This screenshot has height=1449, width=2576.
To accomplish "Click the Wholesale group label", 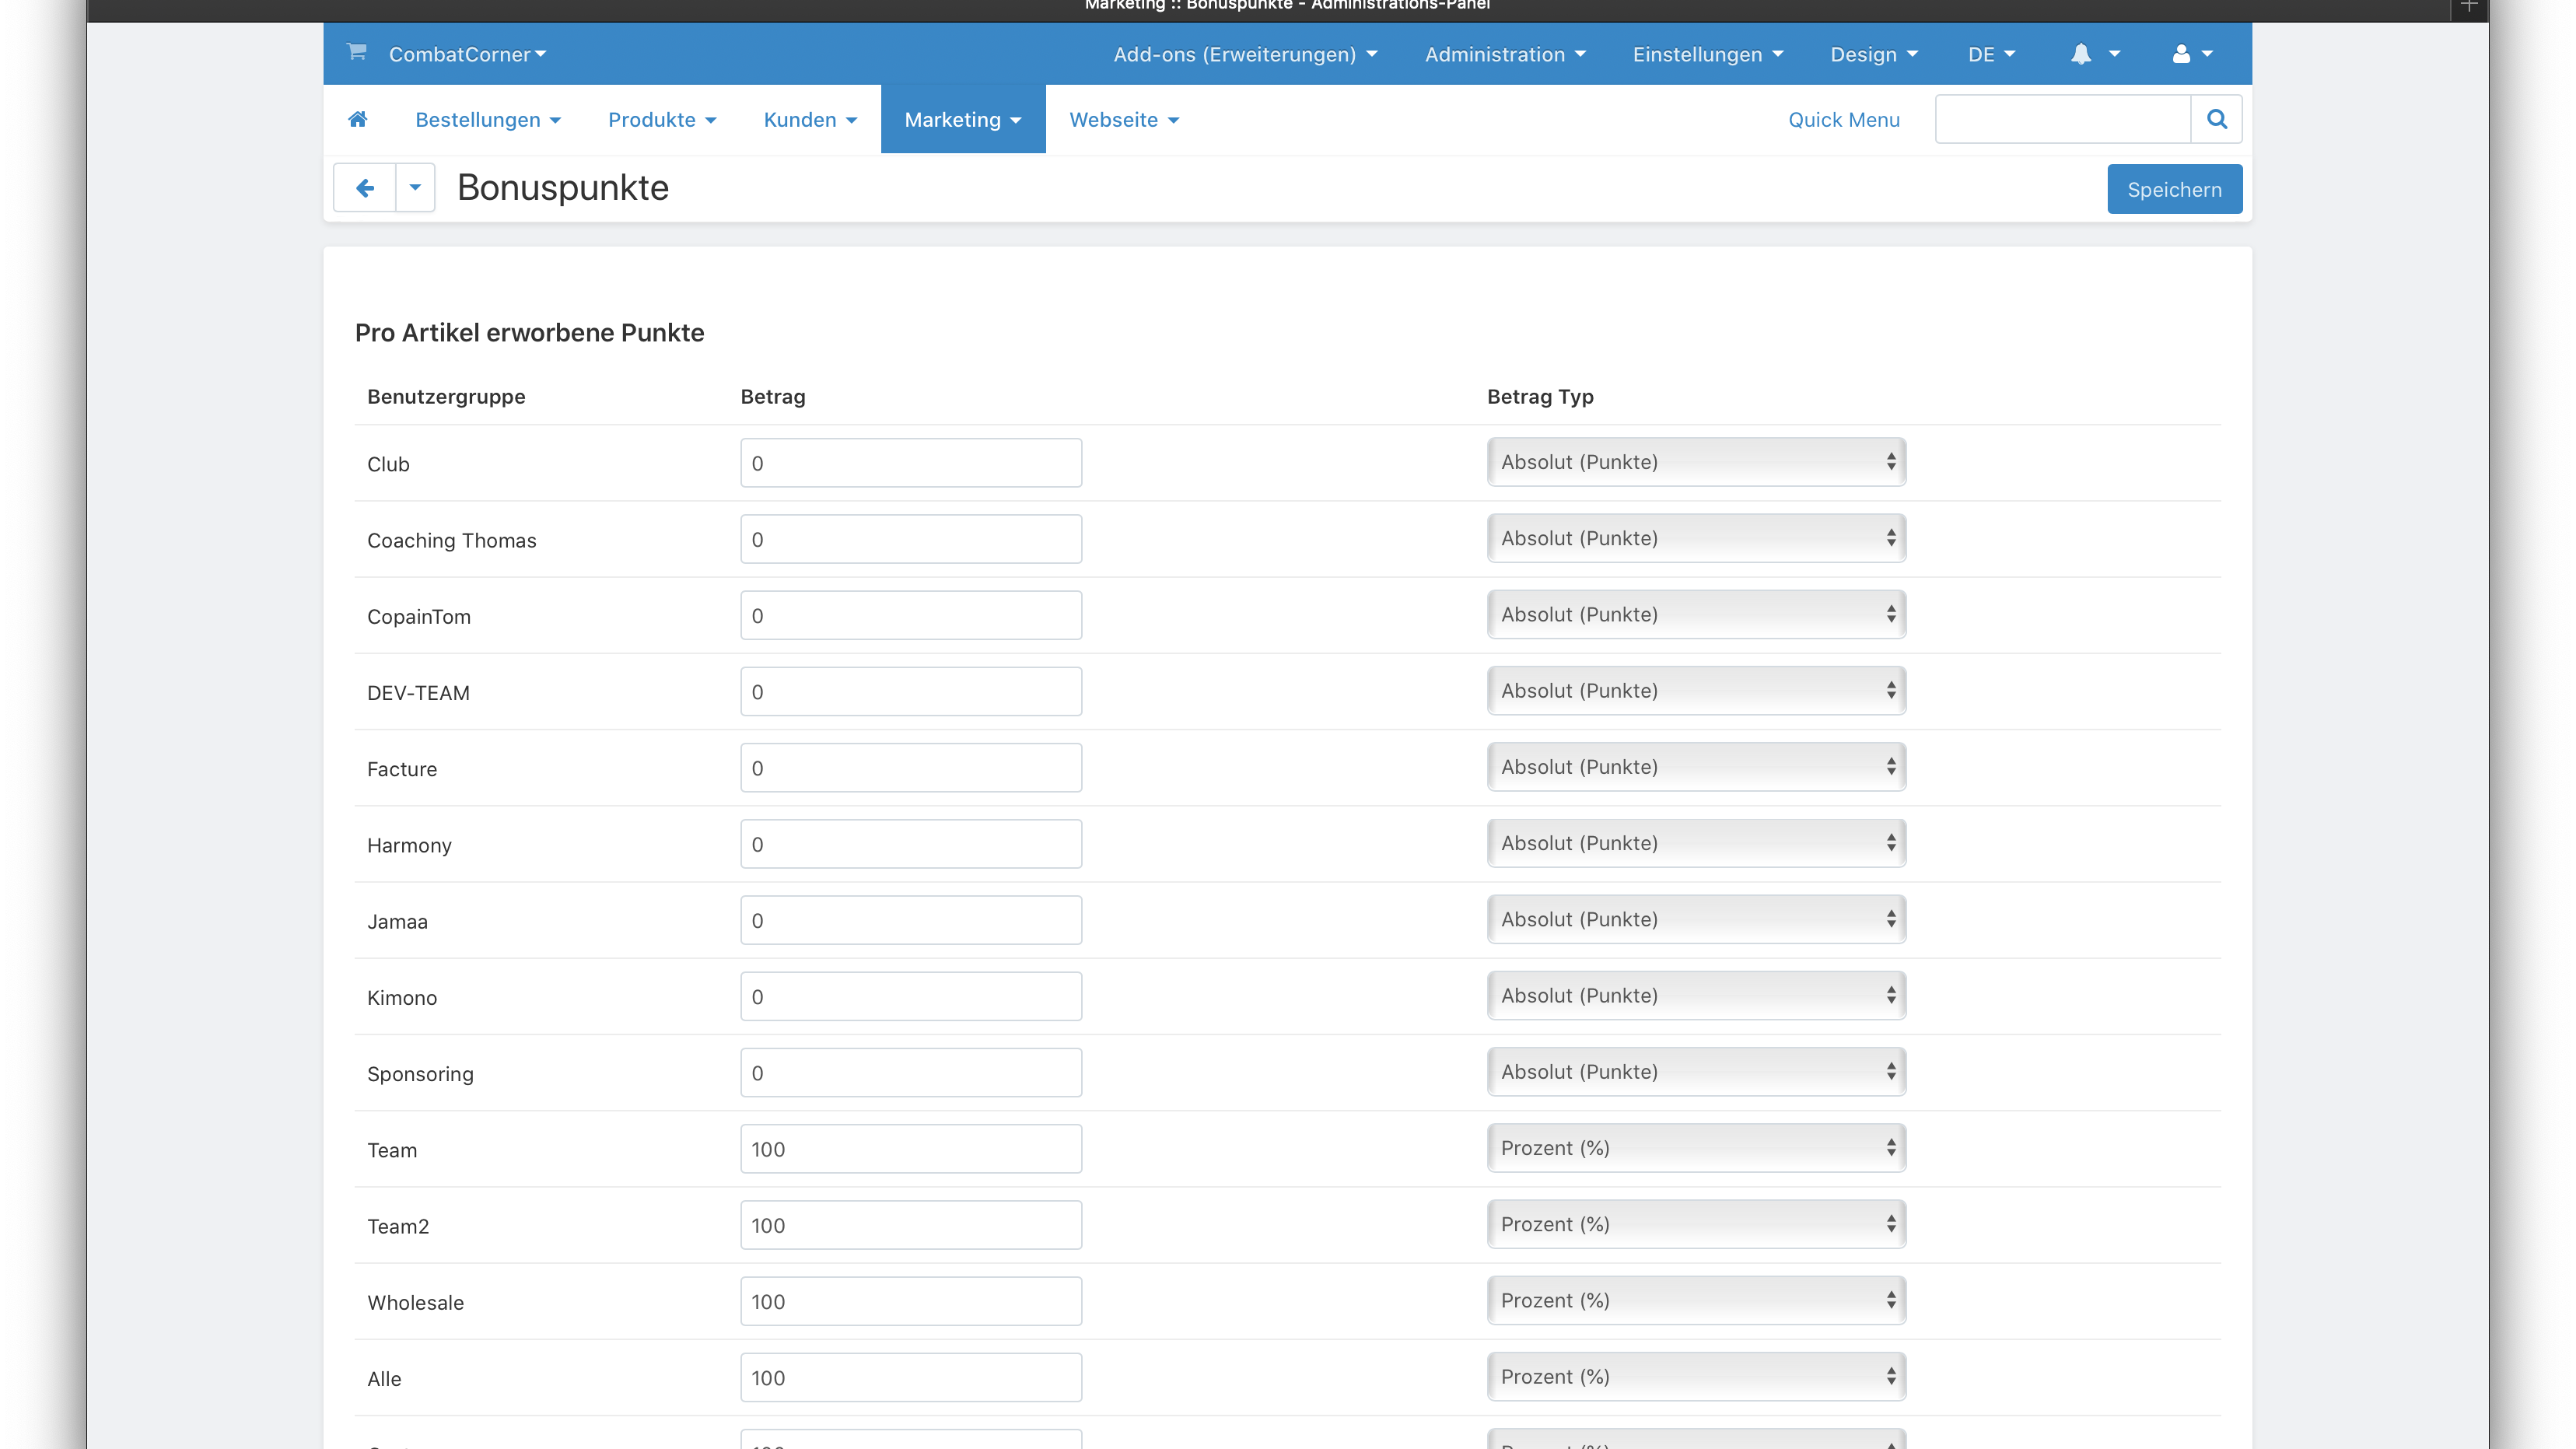I will click(415, 1303).
